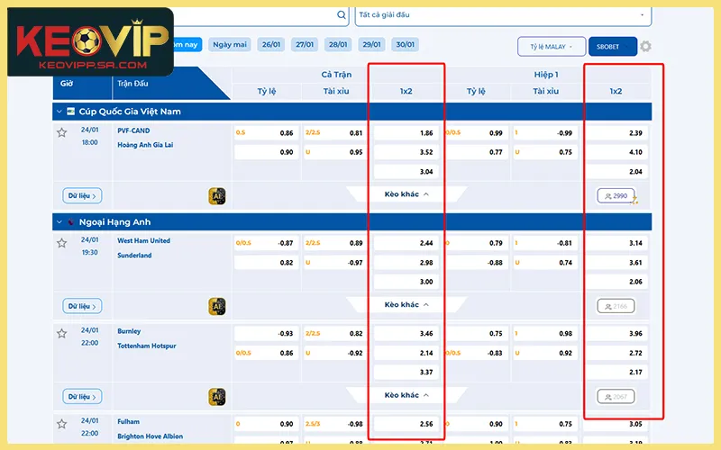Click the 2166 viewers button

(616, 306)
